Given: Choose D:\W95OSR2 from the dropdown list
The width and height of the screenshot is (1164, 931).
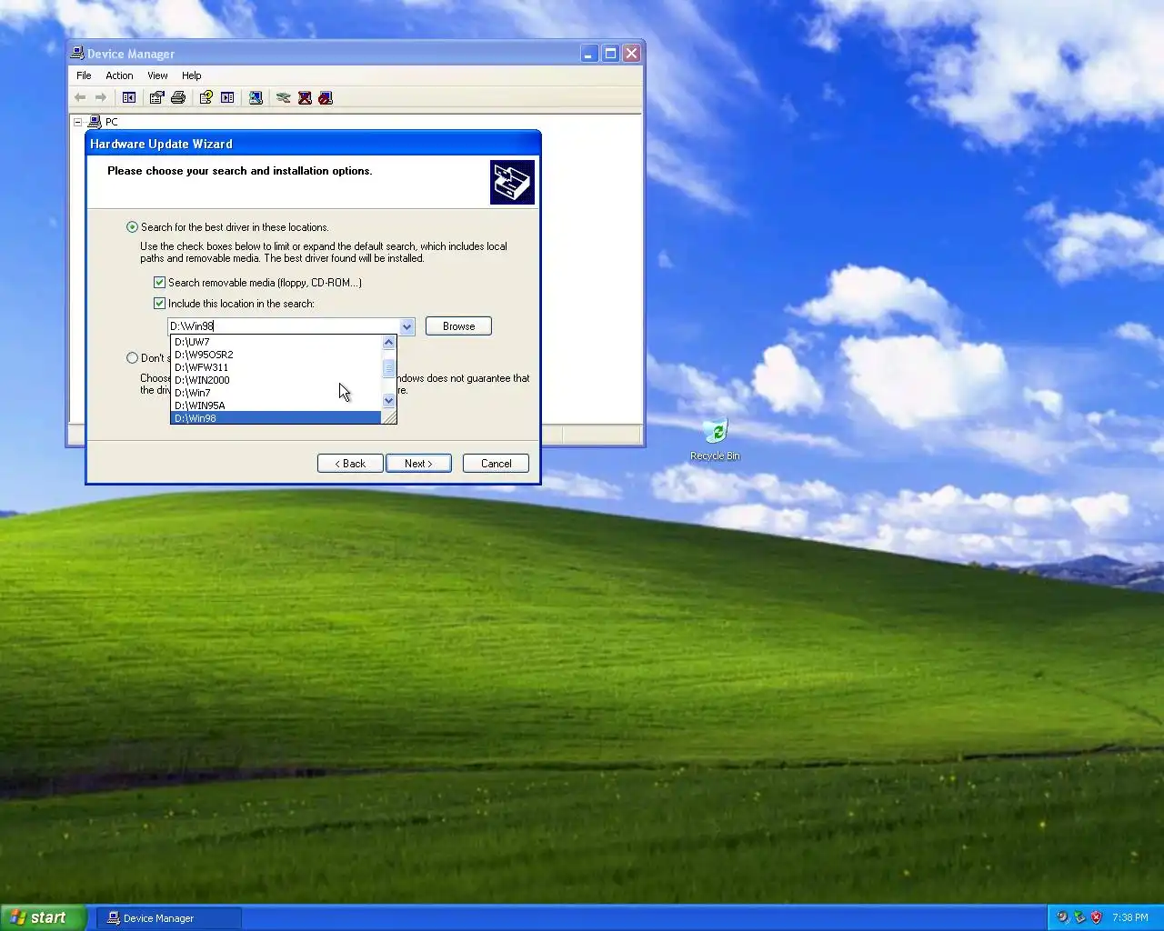Looking at the screenshot, I should point(276,355).
